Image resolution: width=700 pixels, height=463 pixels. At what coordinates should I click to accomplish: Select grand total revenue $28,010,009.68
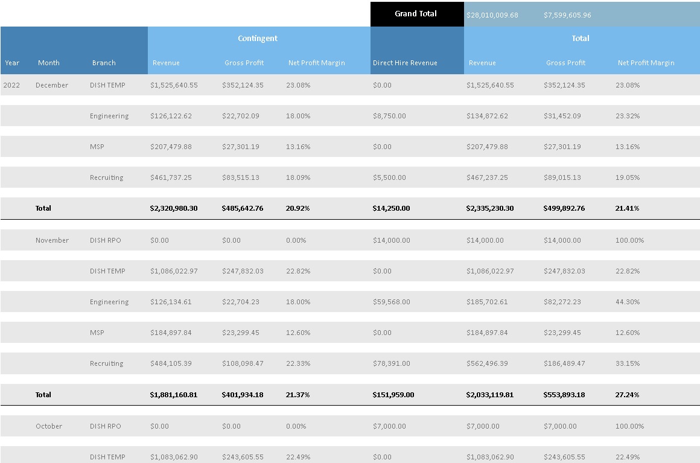tap(492, 15)
